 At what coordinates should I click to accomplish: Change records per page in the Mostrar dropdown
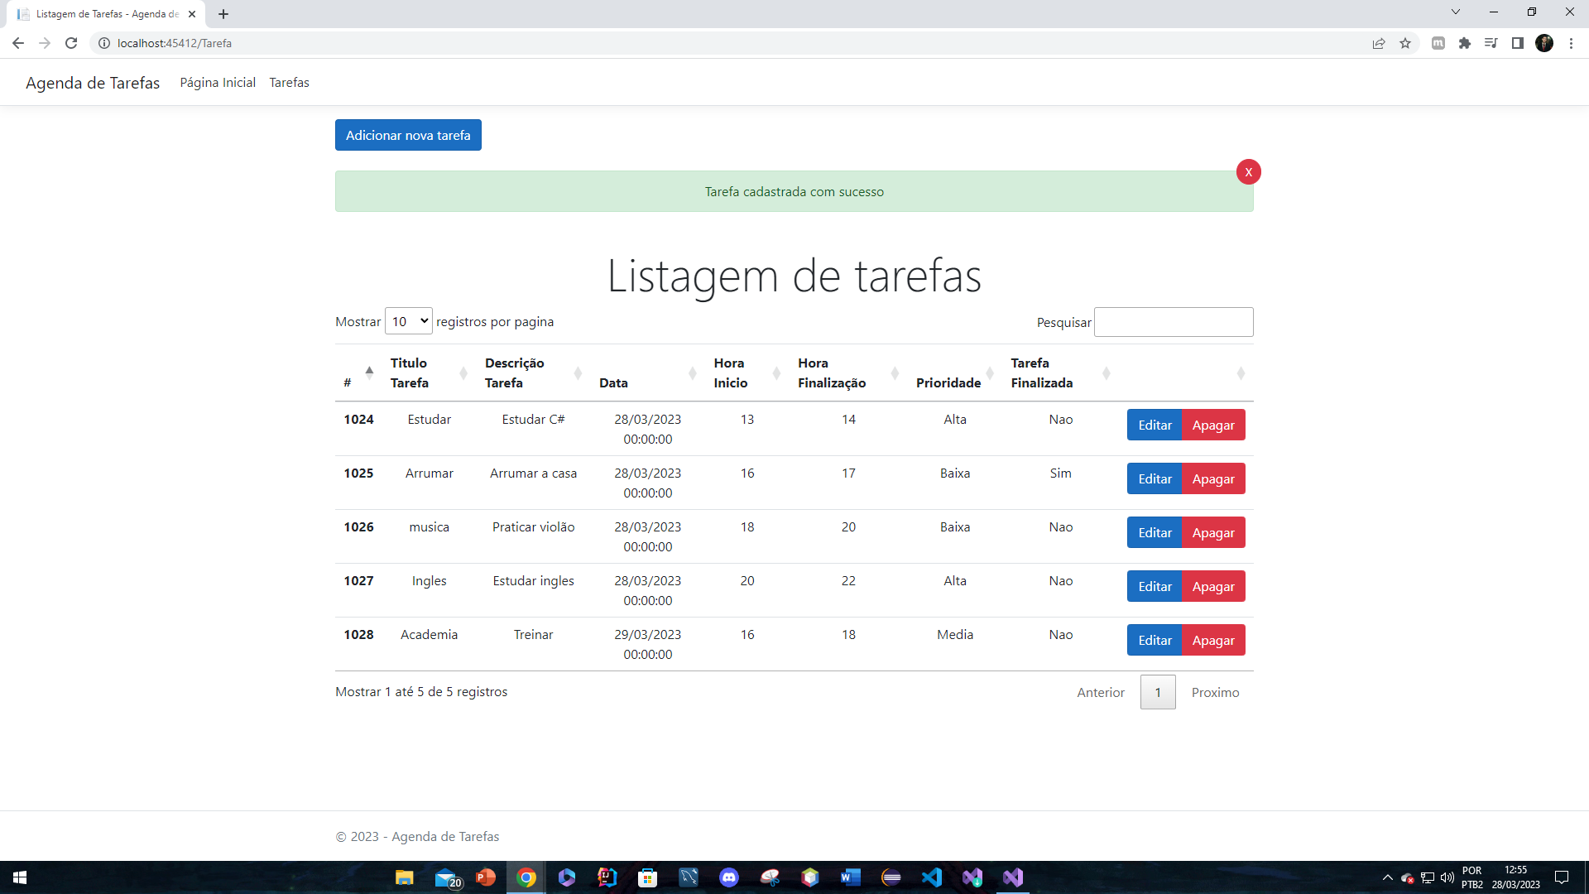click(x=408, y=321)
